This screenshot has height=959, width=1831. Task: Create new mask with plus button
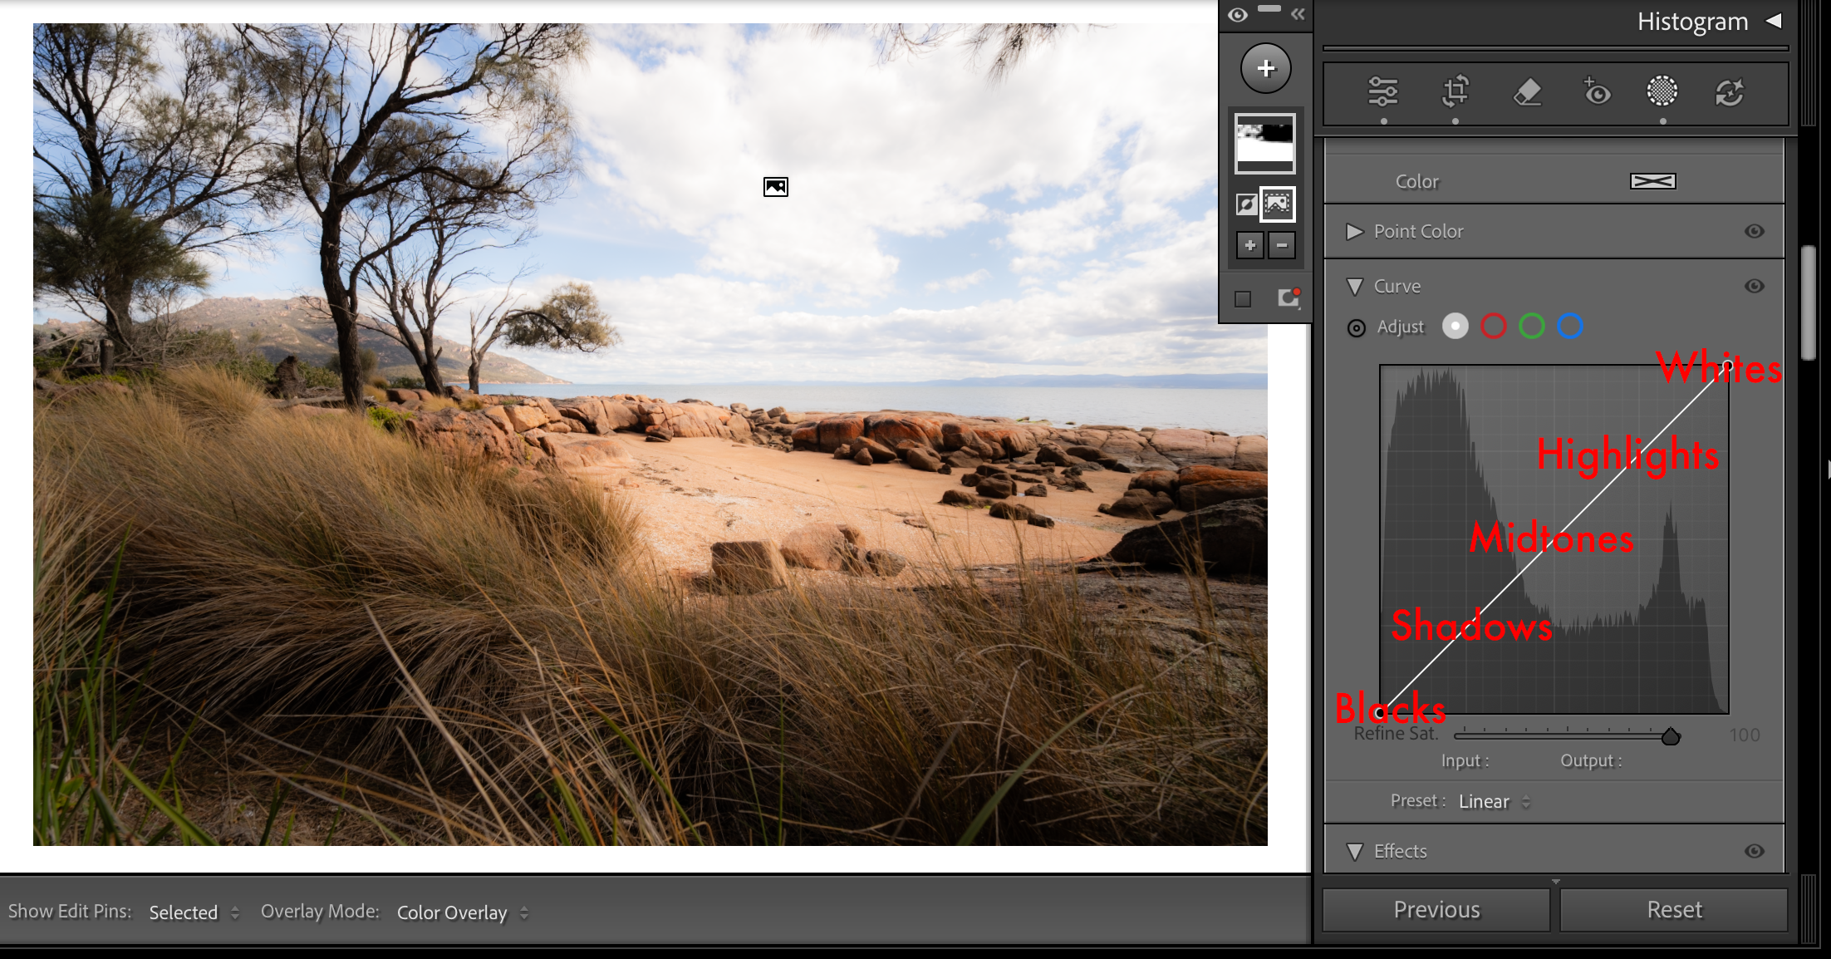[1265, 68]
